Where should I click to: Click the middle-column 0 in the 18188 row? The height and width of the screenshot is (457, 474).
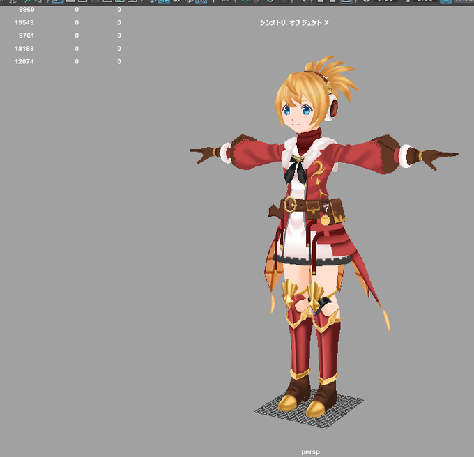click(x=77, y=49)
